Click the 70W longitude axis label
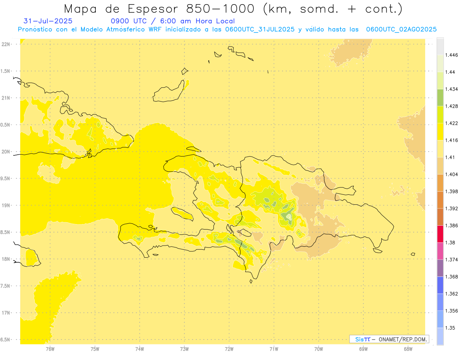458x354 pixels. tap(319, 349)
